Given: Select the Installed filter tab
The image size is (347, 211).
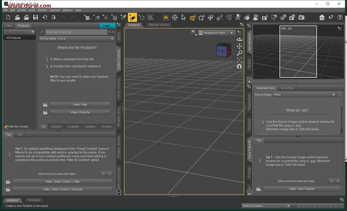Looking at the screenshot, I should [56, 126].
